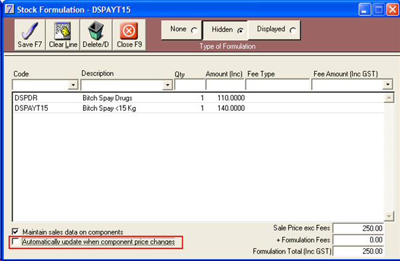Click the app icon in title bar
This screenshot has height=261, width=400.
pyautogui.click(x=10, y=9)
